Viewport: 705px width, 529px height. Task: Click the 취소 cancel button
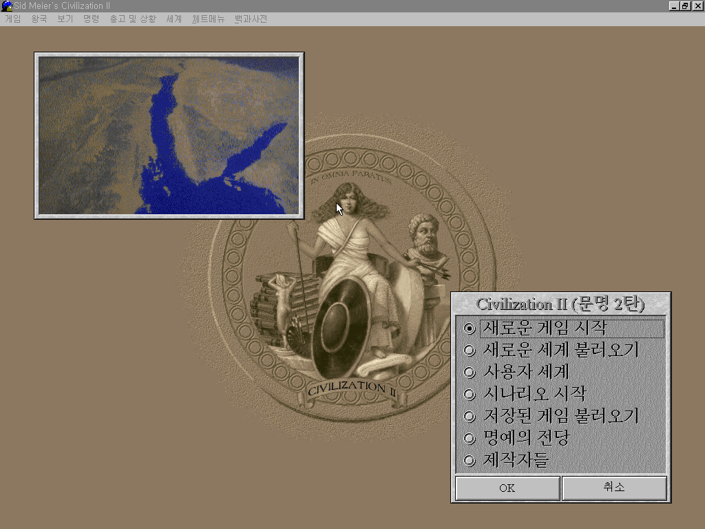614,488
